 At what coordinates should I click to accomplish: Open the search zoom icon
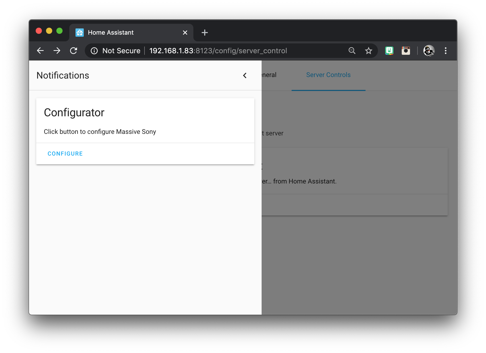pos(352,51)
